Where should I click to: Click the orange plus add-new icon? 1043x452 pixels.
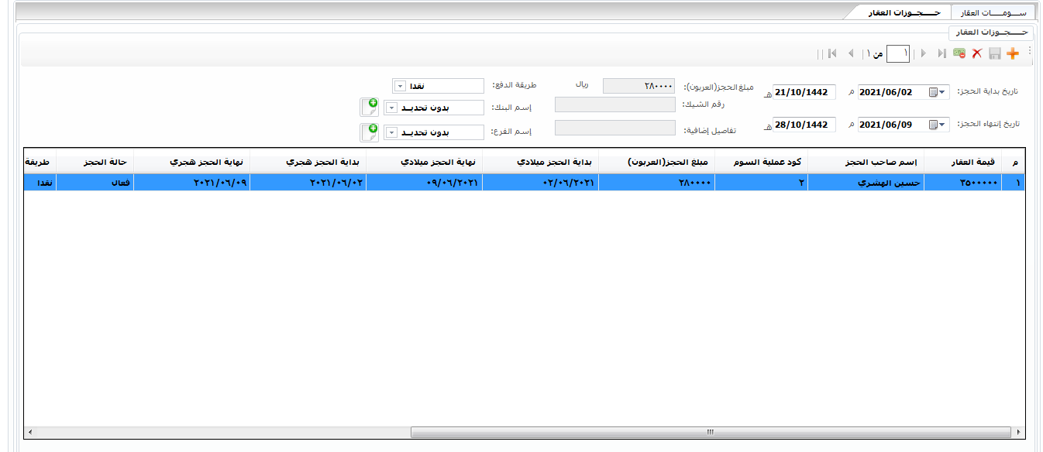click(x=1012, y=53)
